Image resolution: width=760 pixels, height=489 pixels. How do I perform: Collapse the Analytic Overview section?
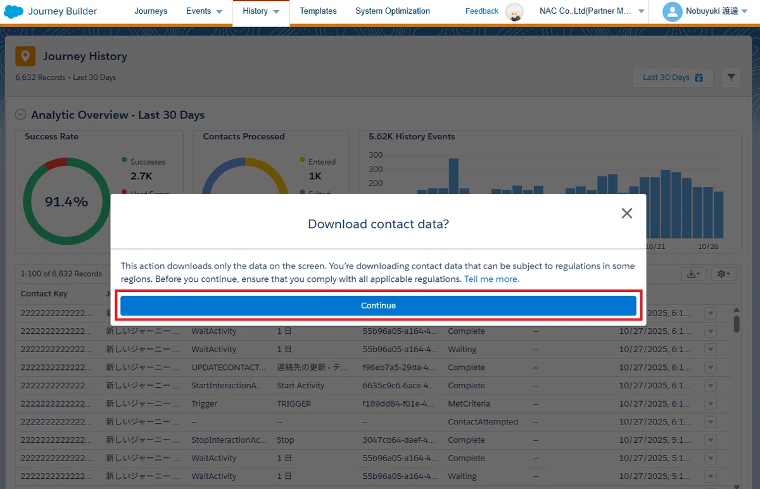pyautogui.click(x=21, y=115)
